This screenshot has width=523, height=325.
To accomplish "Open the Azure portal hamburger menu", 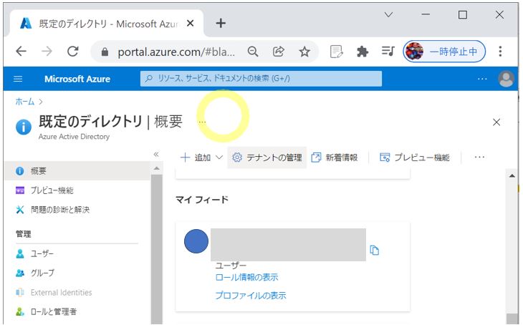I will [x=18, y=79].
